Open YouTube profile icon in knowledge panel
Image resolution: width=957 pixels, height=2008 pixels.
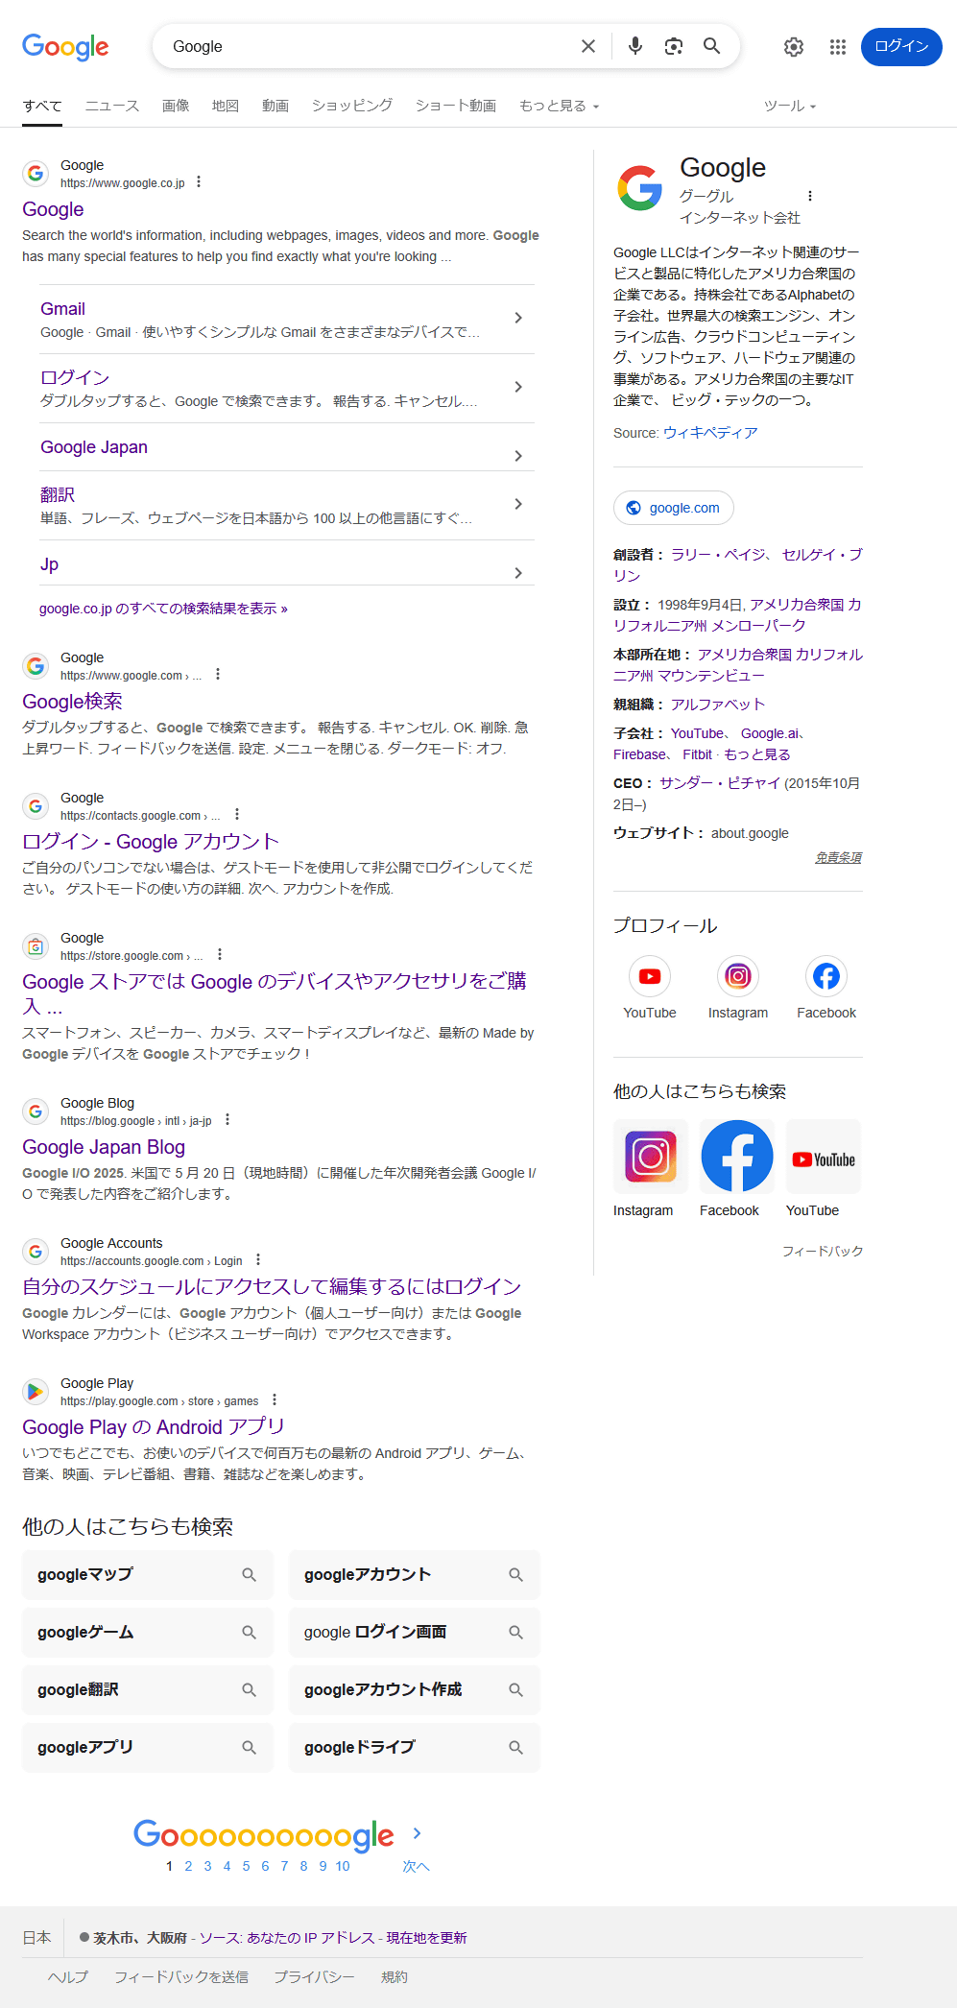[x=650, y=976]
